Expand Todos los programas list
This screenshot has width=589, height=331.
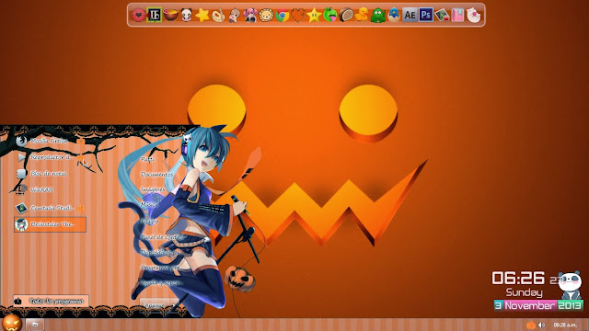[x=52, y=301]
